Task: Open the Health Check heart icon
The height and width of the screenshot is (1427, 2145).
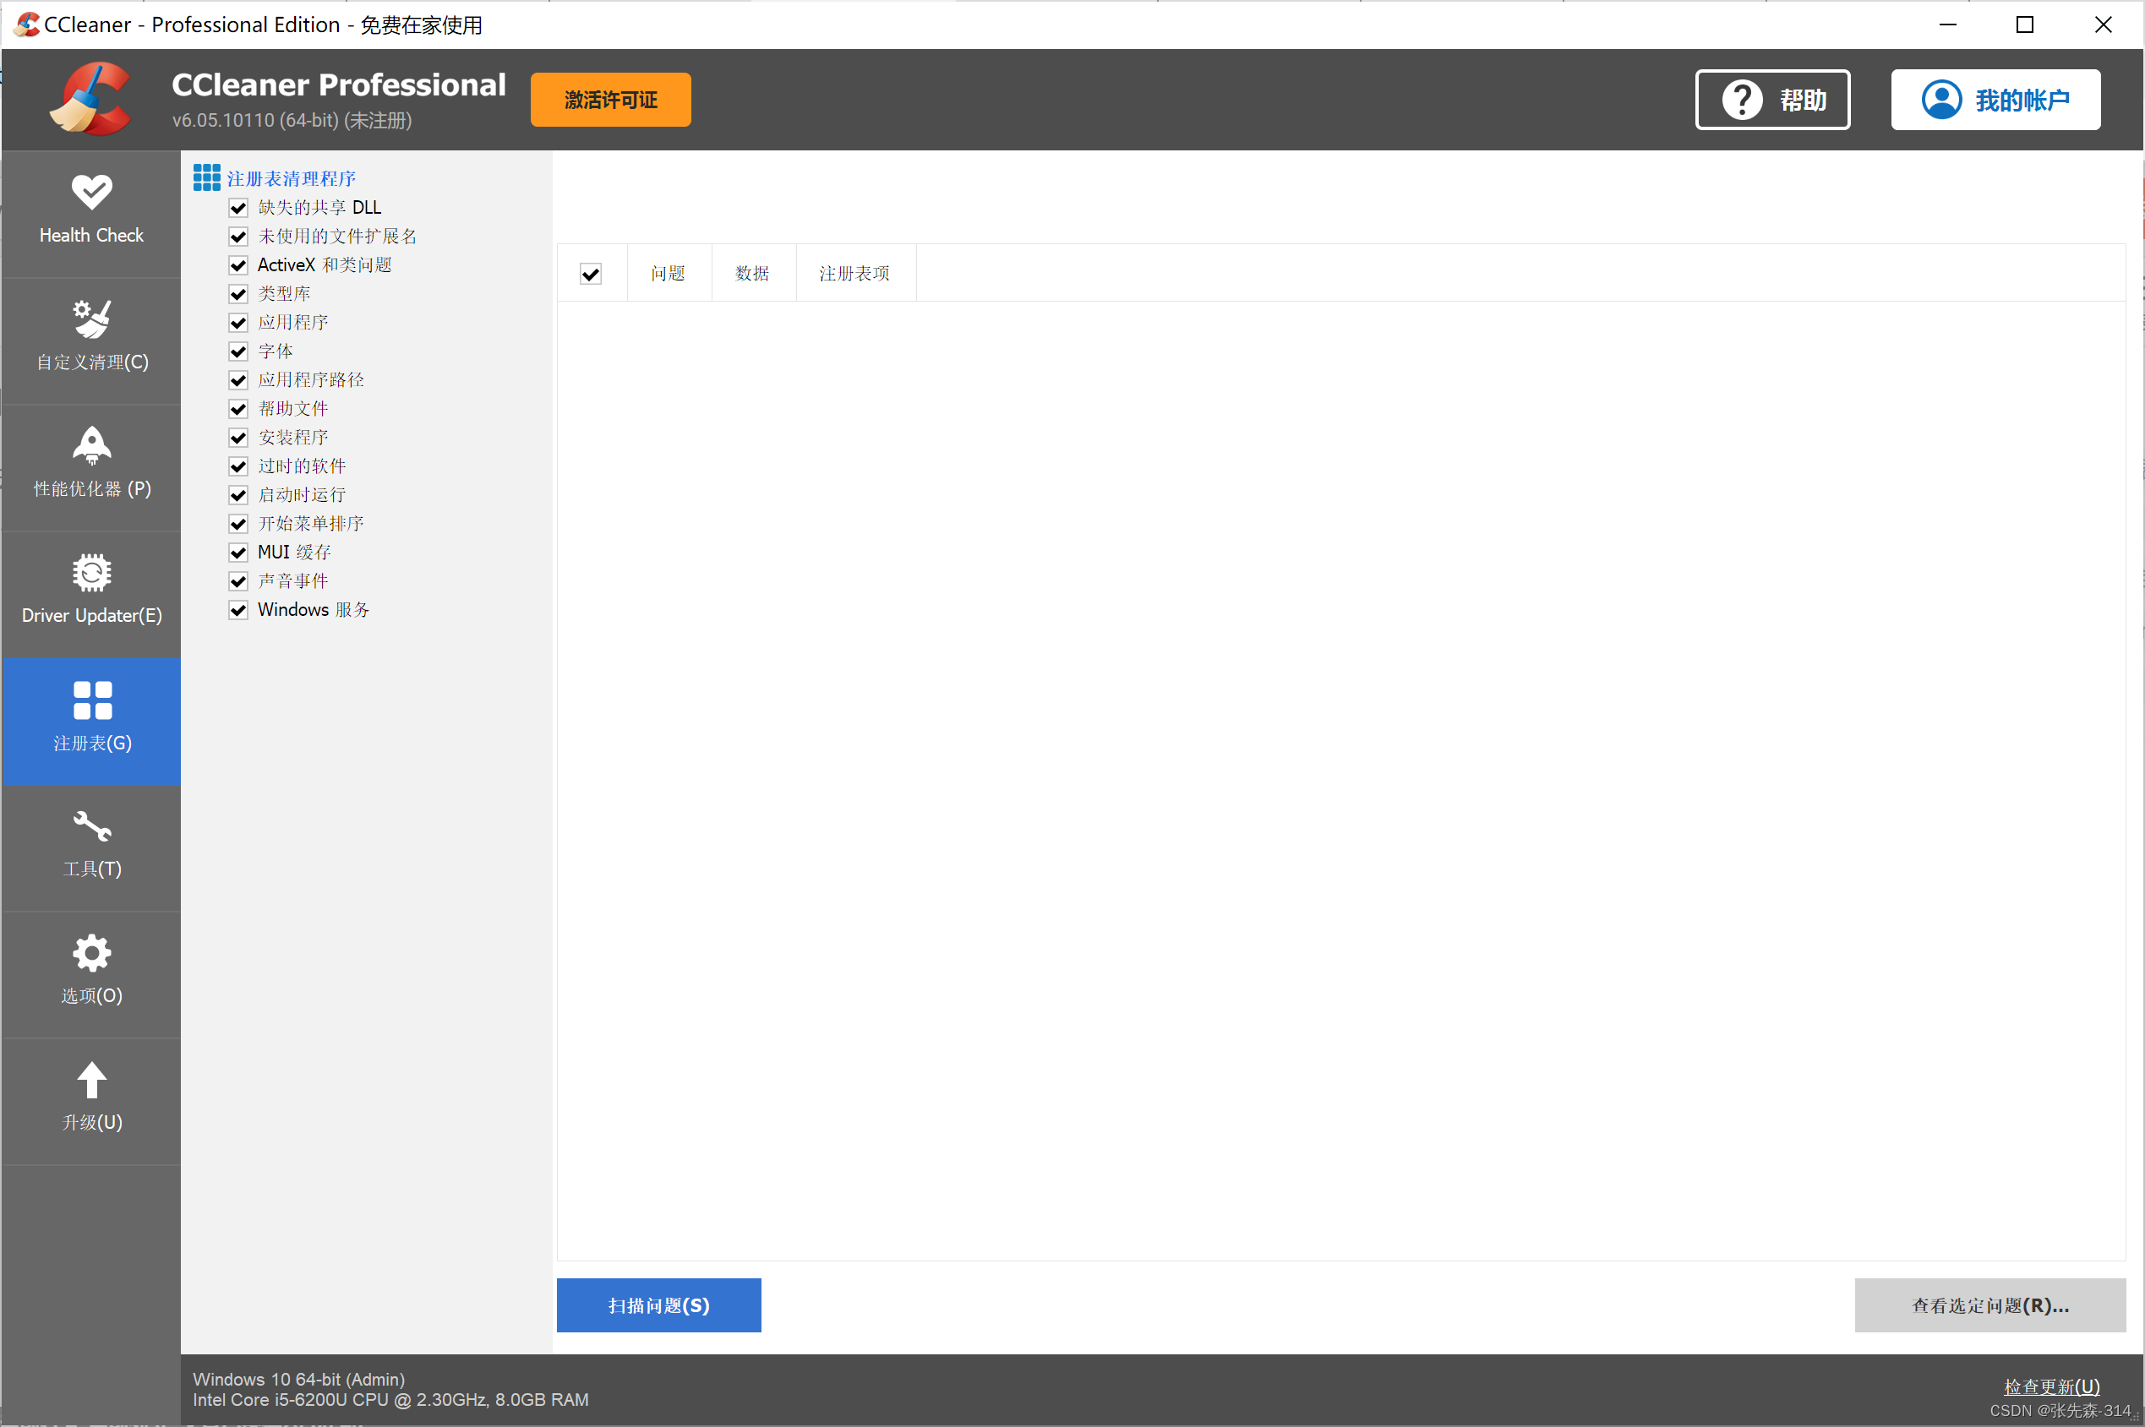Action: [x=92, y=192]
